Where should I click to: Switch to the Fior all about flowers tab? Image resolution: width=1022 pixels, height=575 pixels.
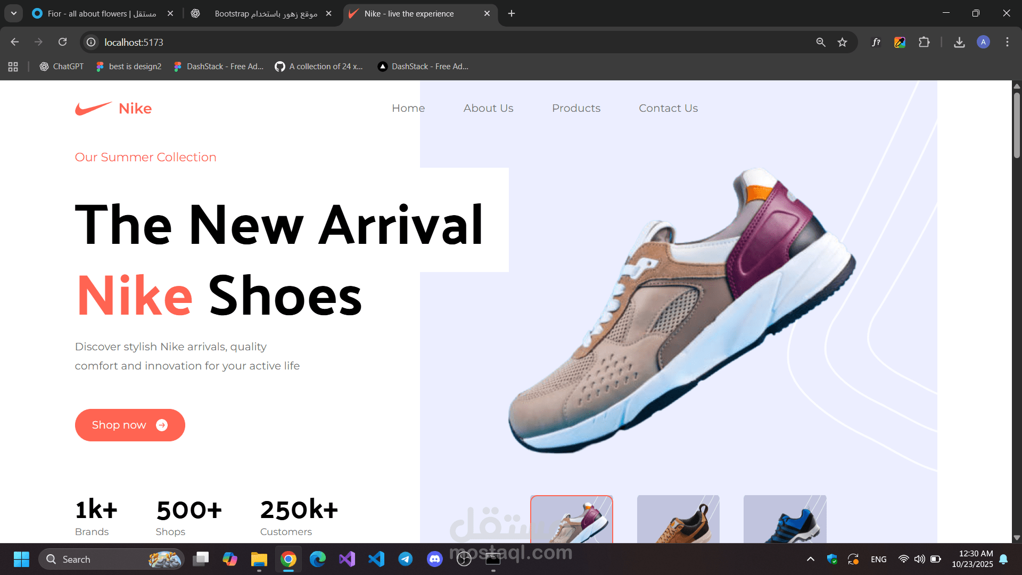point(102,13)
